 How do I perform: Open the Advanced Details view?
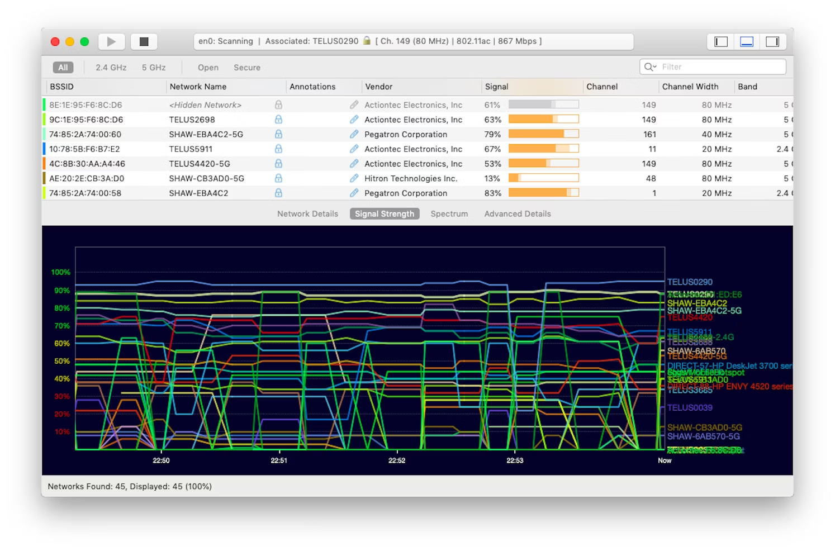tap(517, 213)
